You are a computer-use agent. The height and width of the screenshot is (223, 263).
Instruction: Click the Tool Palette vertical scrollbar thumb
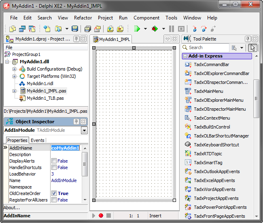click(x=256, y=99)
